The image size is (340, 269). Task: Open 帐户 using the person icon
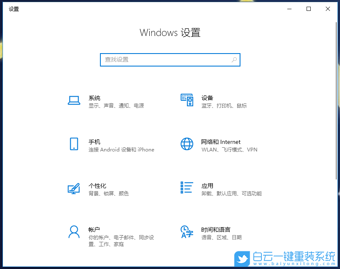coord(74,233)
